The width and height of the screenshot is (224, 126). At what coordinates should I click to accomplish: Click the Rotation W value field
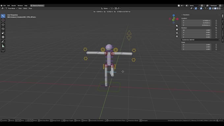196,30
